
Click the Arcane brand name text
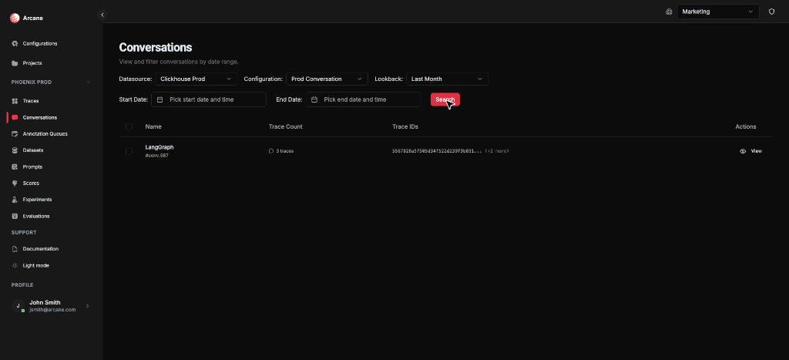pos(32,19)
